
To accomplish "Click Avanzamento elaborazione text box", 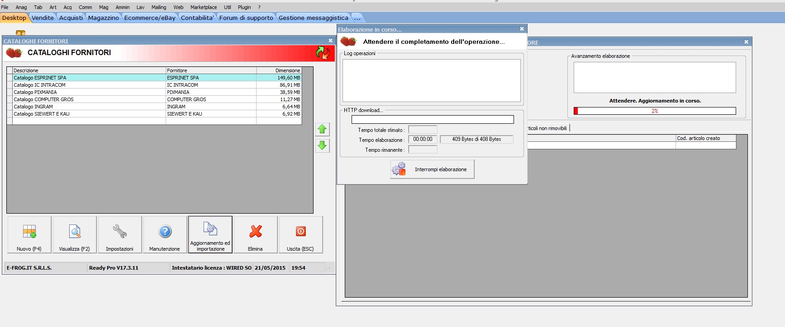I will (655, 78).
